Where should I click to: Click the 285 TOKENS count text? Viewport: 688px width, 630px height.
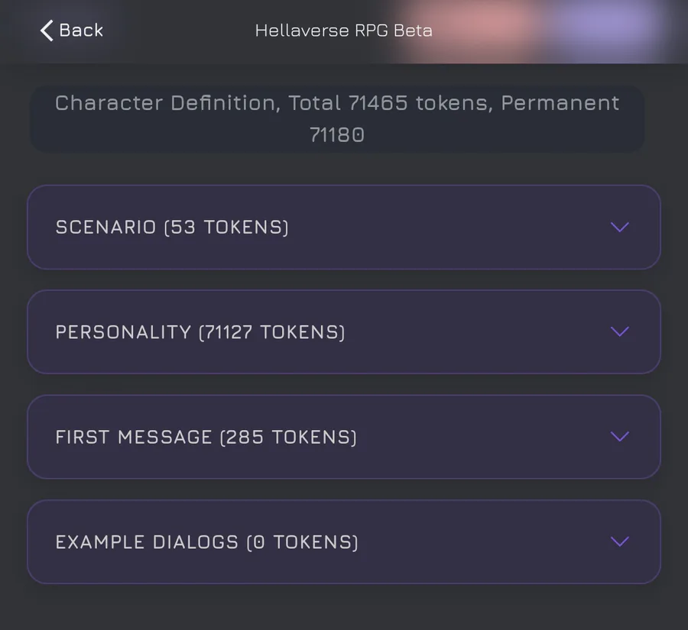pyautogui.click(x=288, y=437)
